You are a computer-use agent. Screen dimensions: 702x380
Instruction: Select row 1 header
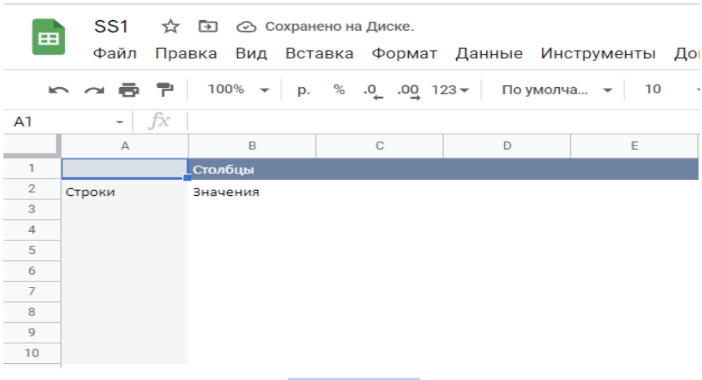pos(32,169)
